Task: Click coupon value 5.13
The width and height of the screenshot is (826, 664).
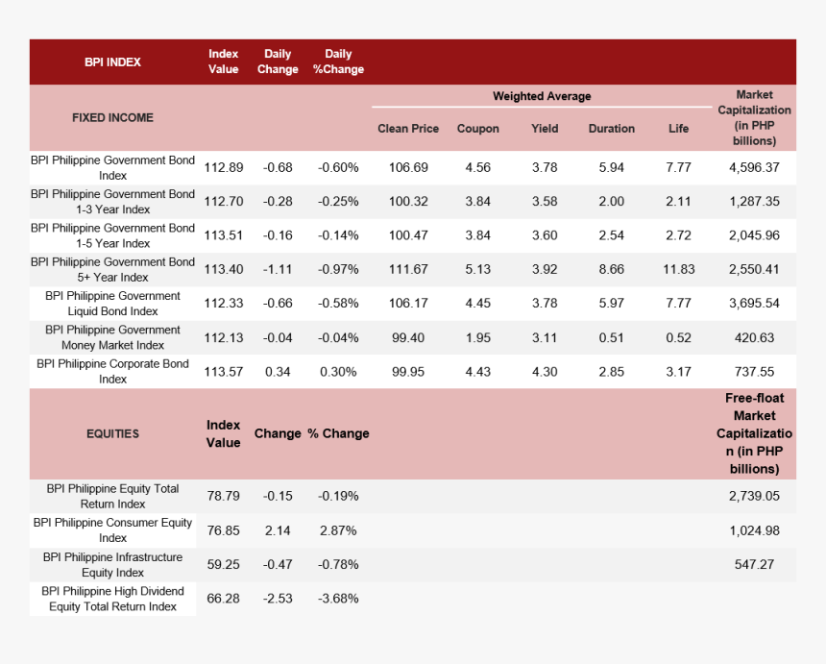Action: click(x=477, y=269)
